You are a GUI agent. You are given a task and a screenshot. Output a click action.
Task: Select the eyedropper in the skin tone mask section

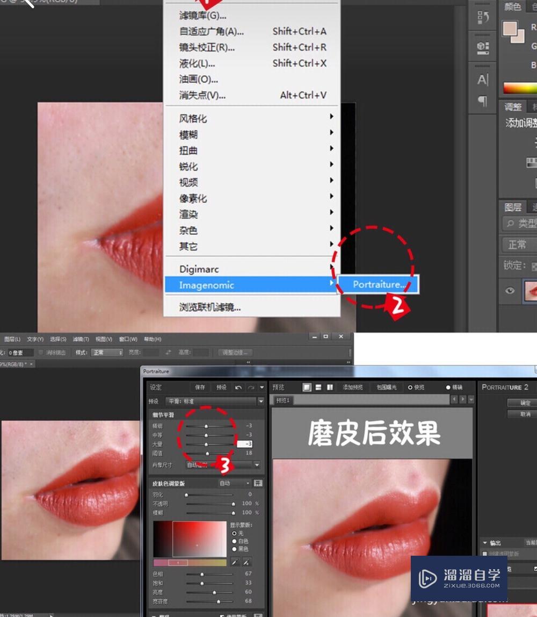click(x=235, y=562)
